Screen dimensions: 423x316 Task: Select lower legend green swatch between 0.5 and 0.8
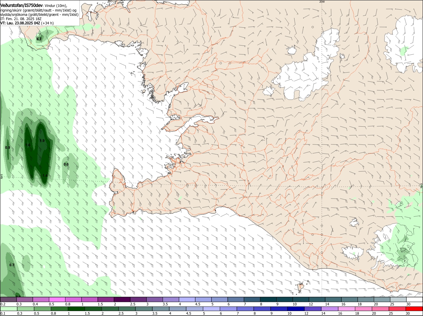click(43, 309)
